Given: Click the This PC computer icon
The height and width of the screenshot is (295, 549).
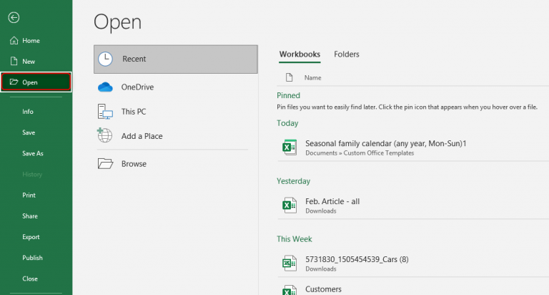Looking at the screenshot, I should click(105, 112).
